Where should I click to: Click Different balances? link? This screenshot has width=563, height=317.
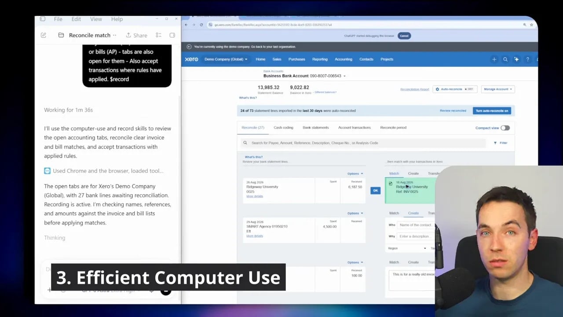pos(325,92)
